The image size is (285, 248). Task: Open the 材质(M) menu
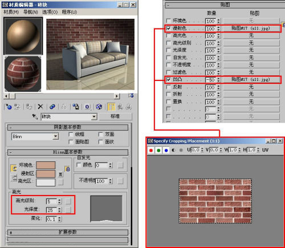tap(11, 12)
